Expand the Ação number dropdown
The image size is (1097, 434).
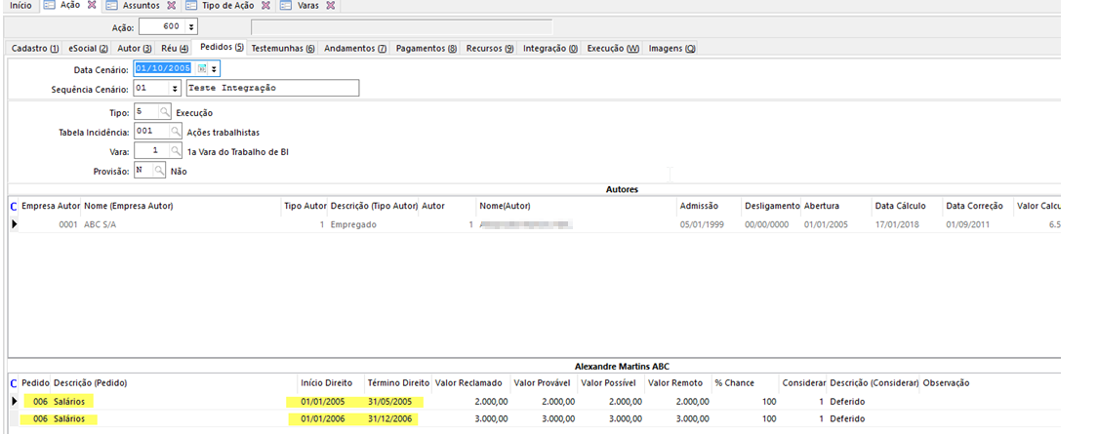coord(190,26)
